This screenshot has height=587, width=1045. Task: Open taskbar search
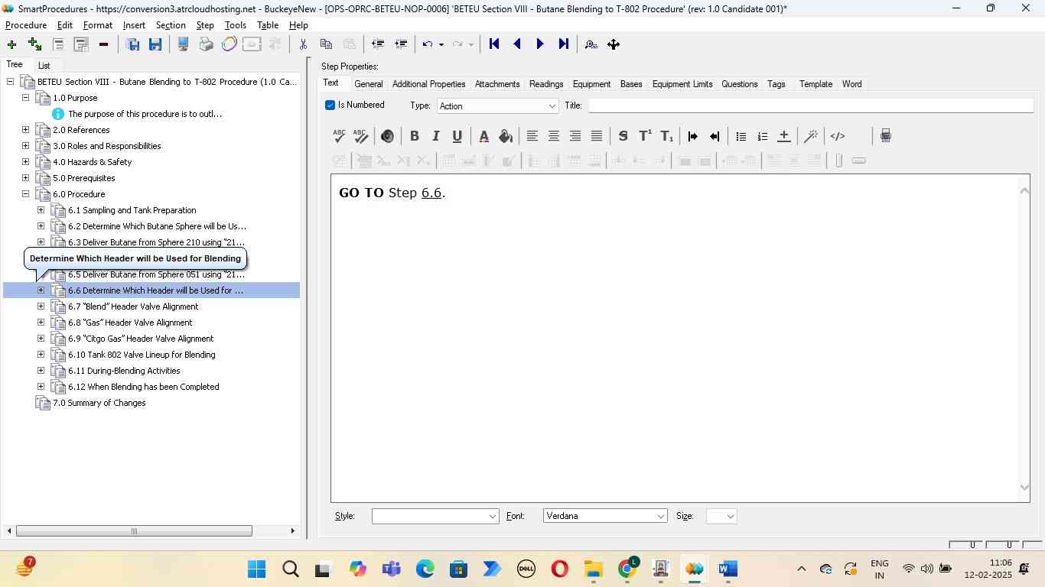click(290, 569)
